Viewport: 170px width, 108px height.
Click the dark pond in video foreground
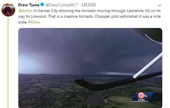[x=95, y=99]
